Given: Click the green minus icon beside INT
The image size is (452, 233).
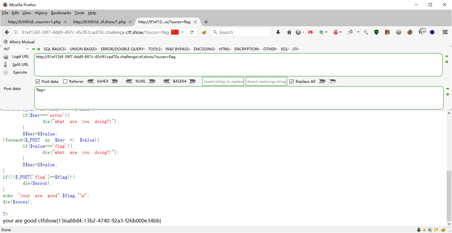Looking at the screenshot, I should tap(33, 49).
